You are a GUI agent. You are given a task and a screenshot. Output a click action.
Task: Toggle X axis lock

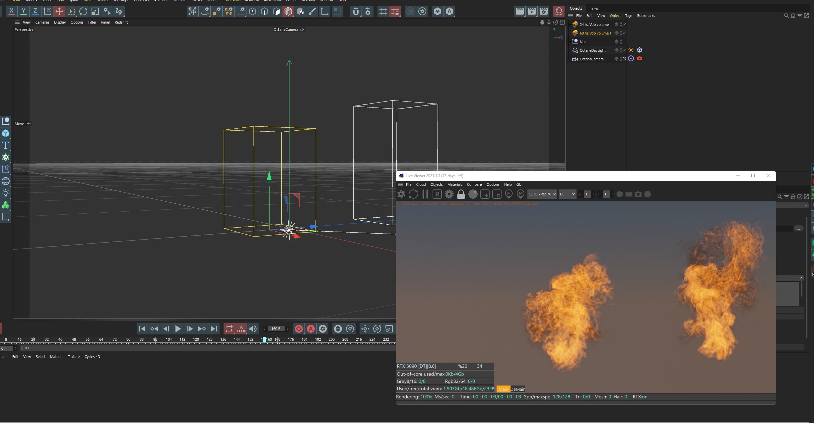12,11
